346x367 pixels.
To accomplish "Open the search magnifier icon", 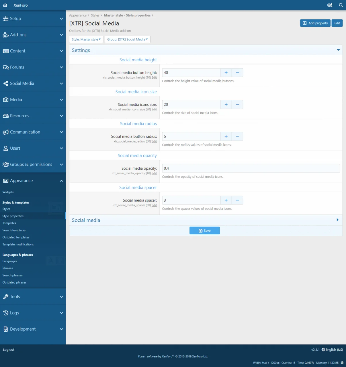I will 341,5.
